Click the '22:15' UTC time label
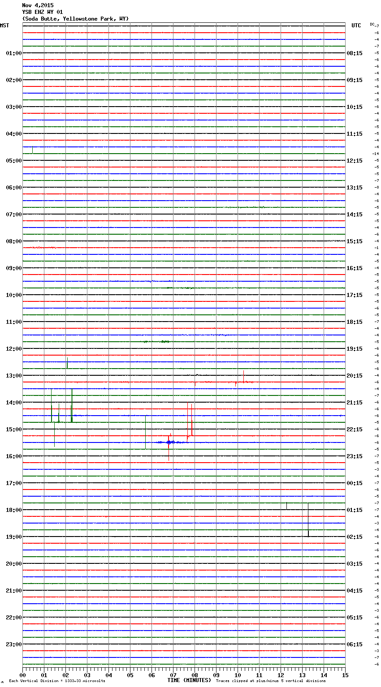Image resolution: width=381 pixels, height=687 pixels. [x=355, y=429]
